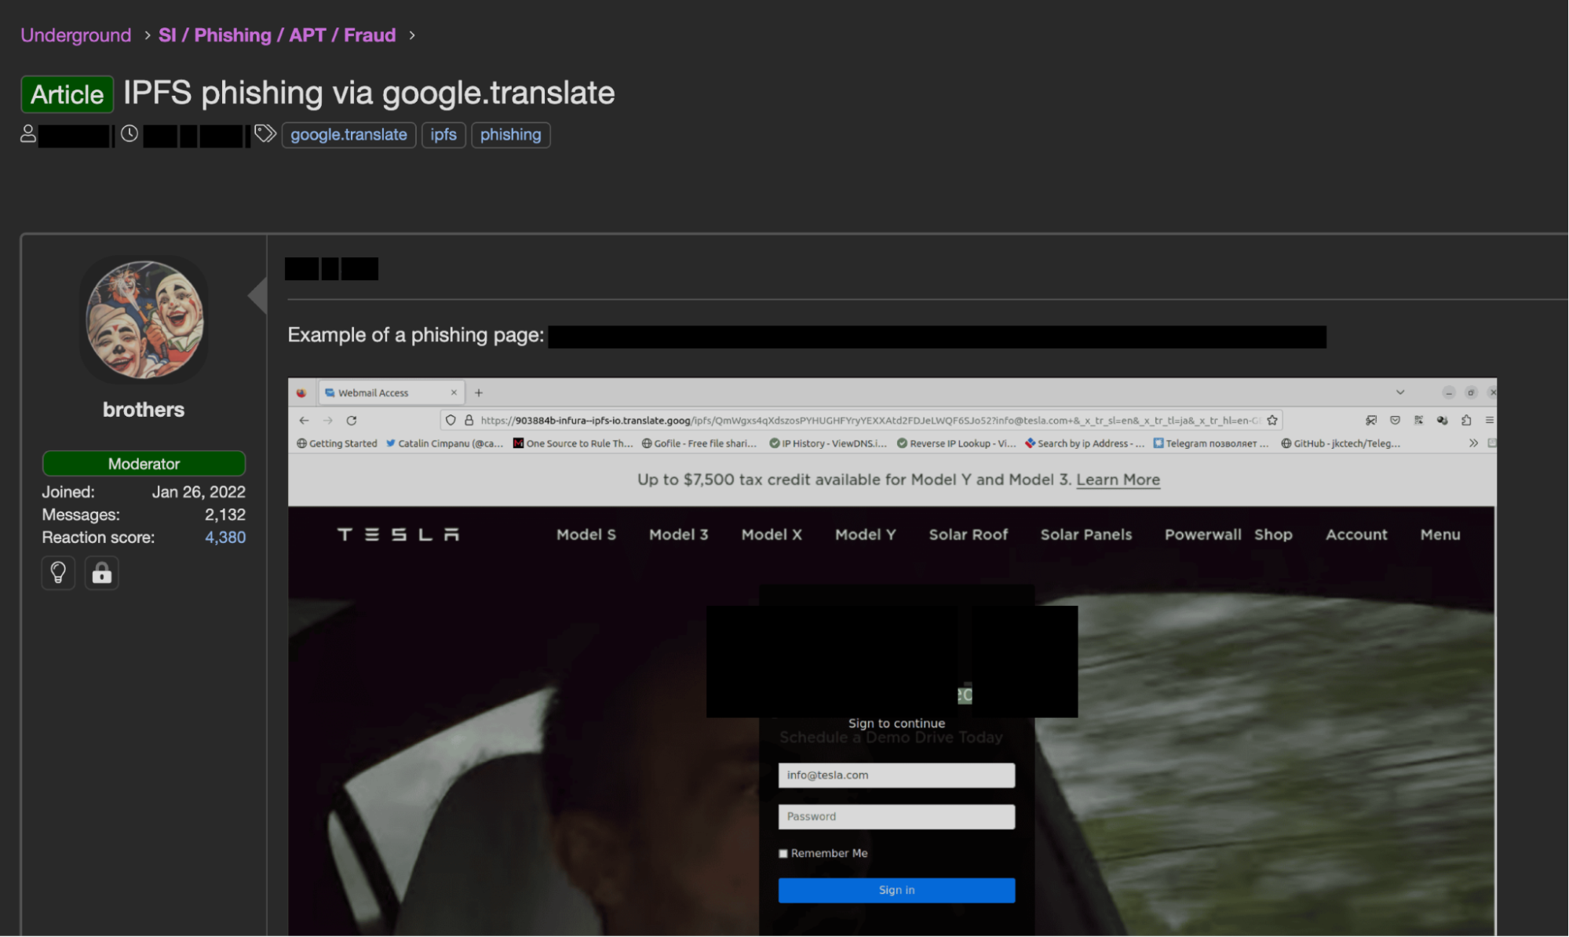Click the phishing tag
The height and width of the screenshot is (937, 1569).
tap(510, 135)
